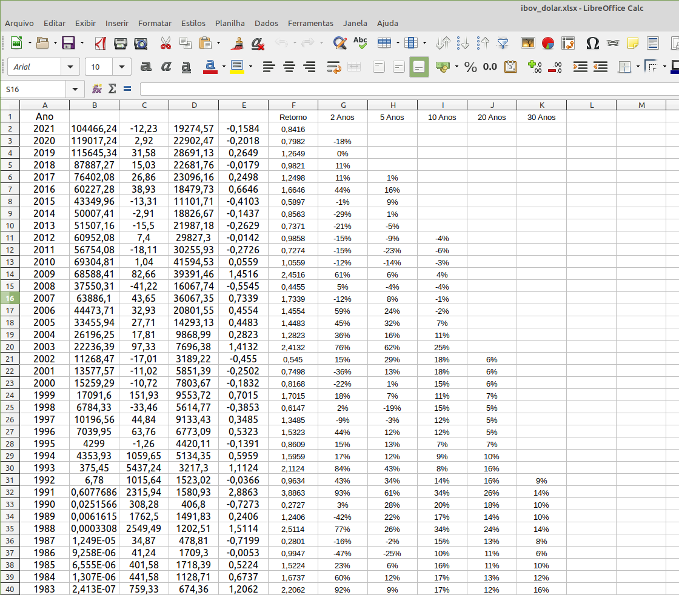The image size is (679, 595).
Task: Insert a chart using the pie chart icon
Action: pos(548,43)
